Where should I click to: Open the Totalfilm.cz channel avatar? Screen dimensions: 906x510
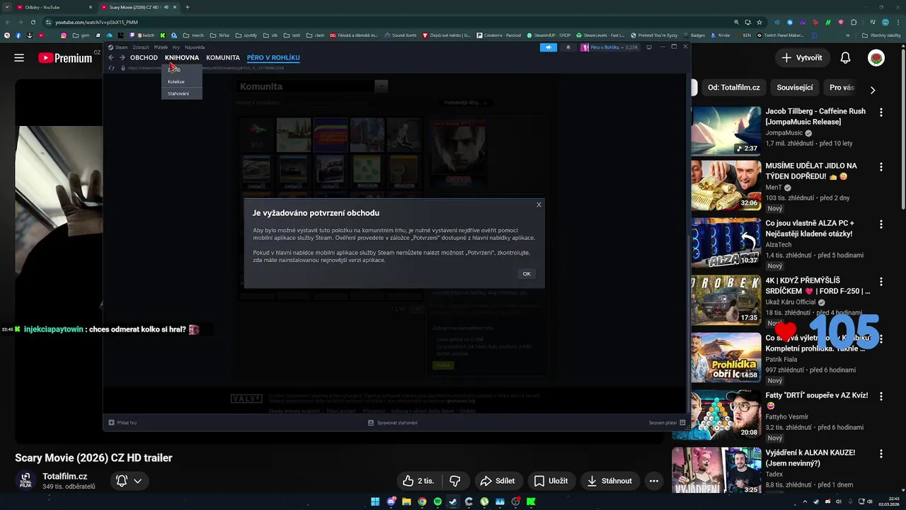pos(25,480)
